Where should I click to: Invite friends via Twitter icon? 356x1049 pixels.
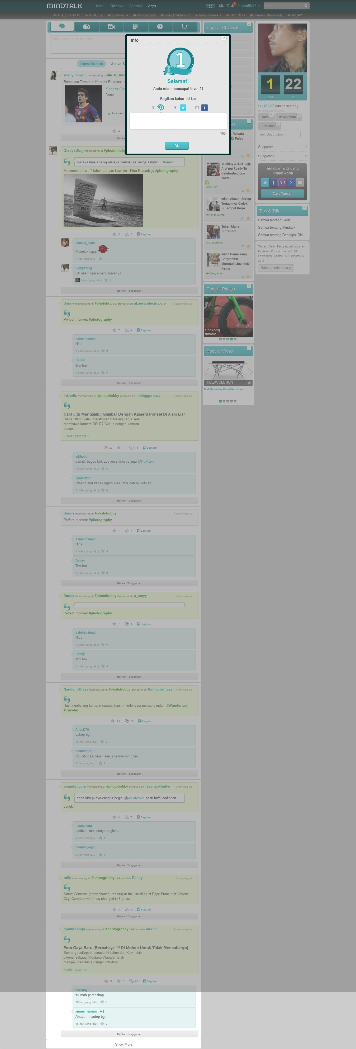(265, 182)
